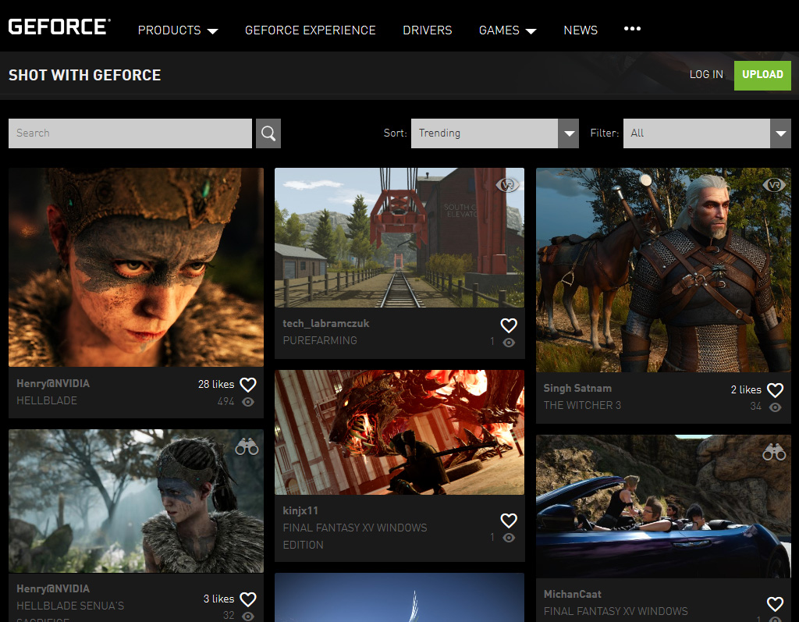799x622 pixels.
Task: Click the search magnifier icon
Action: coord(268,133)
